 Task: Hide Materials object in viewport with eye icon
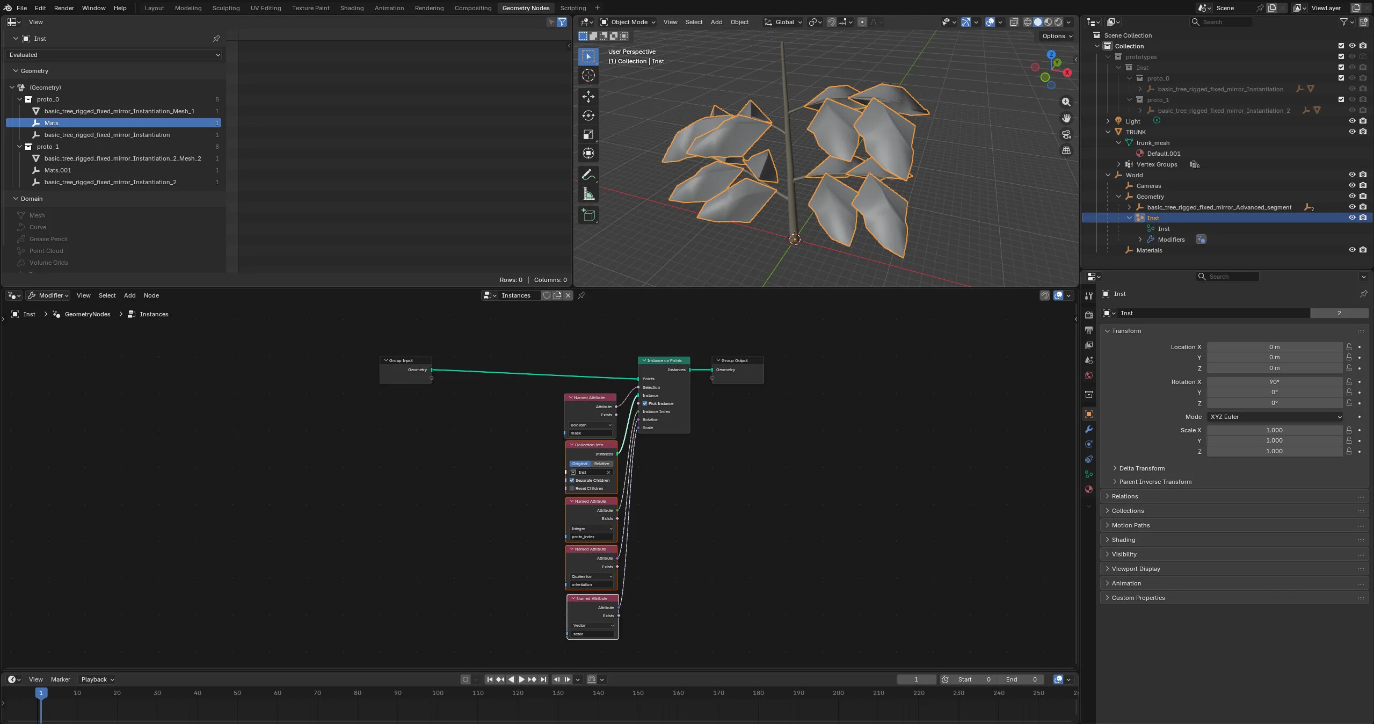[x=1351, y=250]
